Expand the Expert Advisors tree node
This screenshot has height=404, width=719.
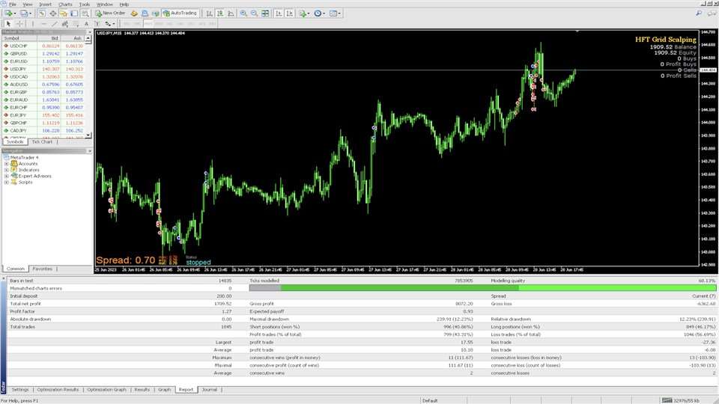7,176
